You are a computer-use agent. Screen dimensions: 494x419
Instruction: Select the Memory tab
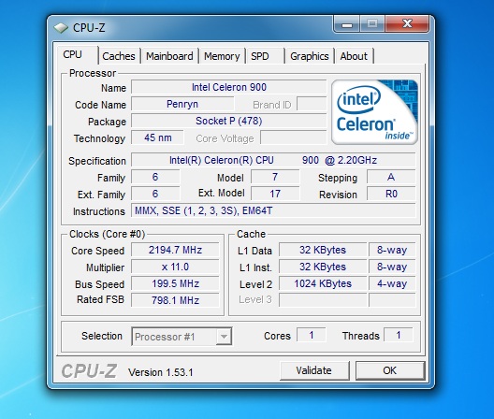pyautogui.click(x=222, y=56)
